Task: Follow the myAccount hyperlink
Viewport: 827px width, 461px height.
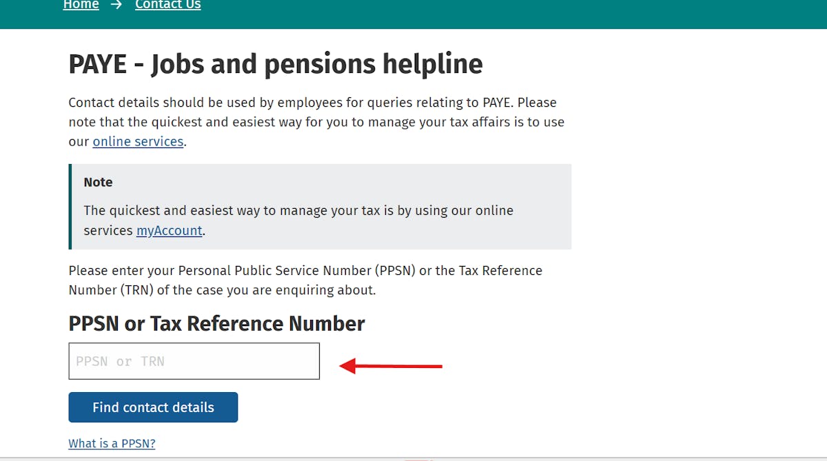Action: tap(169, 230)
